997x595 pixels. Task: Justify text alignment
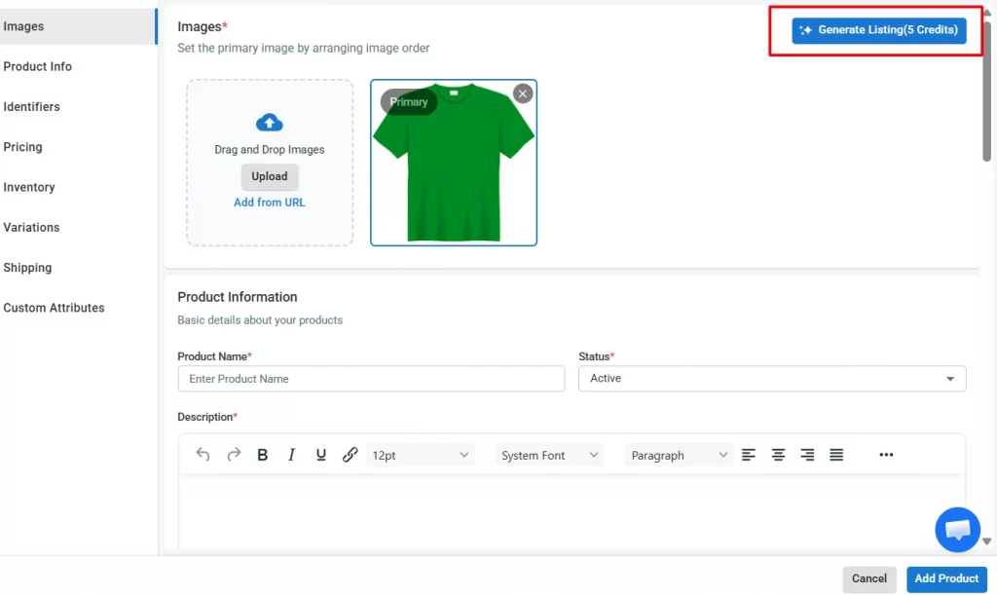836,455
